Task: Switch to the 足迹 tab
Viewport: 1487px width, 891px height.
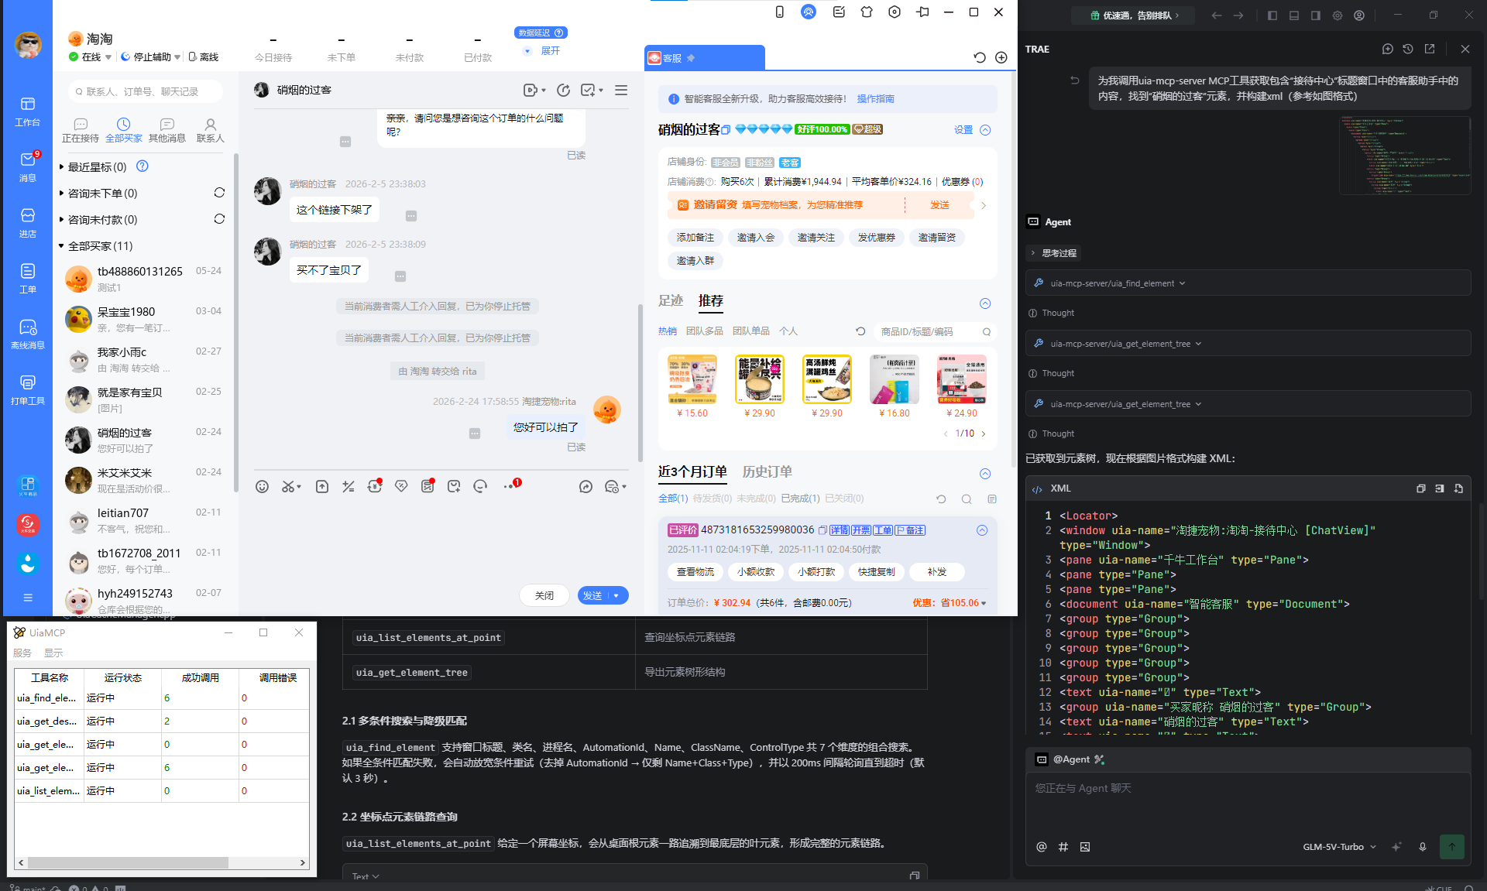Action: (x=671, y=300)
